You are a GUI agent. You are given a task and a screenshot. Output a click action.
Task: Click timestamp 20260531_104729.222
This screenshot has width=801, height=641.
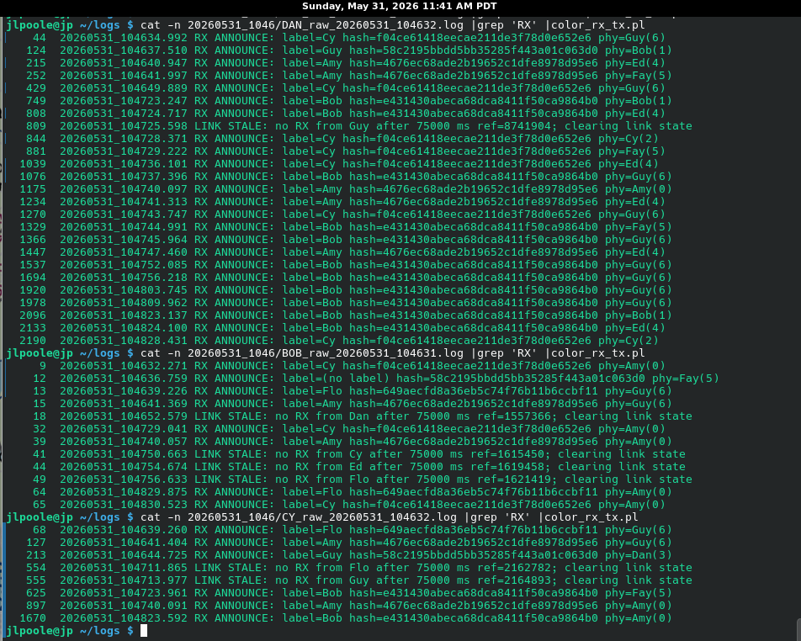(x=124, y=151)
